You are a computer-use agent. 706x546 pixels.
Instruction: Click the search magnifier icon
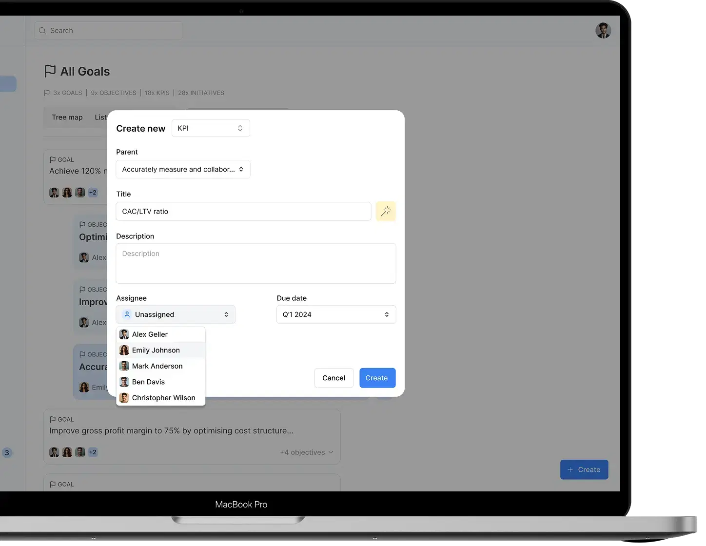point(42,31)
